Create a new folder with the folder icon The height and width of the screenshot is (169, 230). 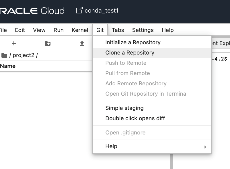pyautogui.click(x=48, y=43)
